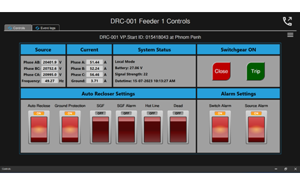The width and height of the screenshot is (300, 184).
Task: Click the Source panel header
Action: pyautogui.click(x=43, y=49)
